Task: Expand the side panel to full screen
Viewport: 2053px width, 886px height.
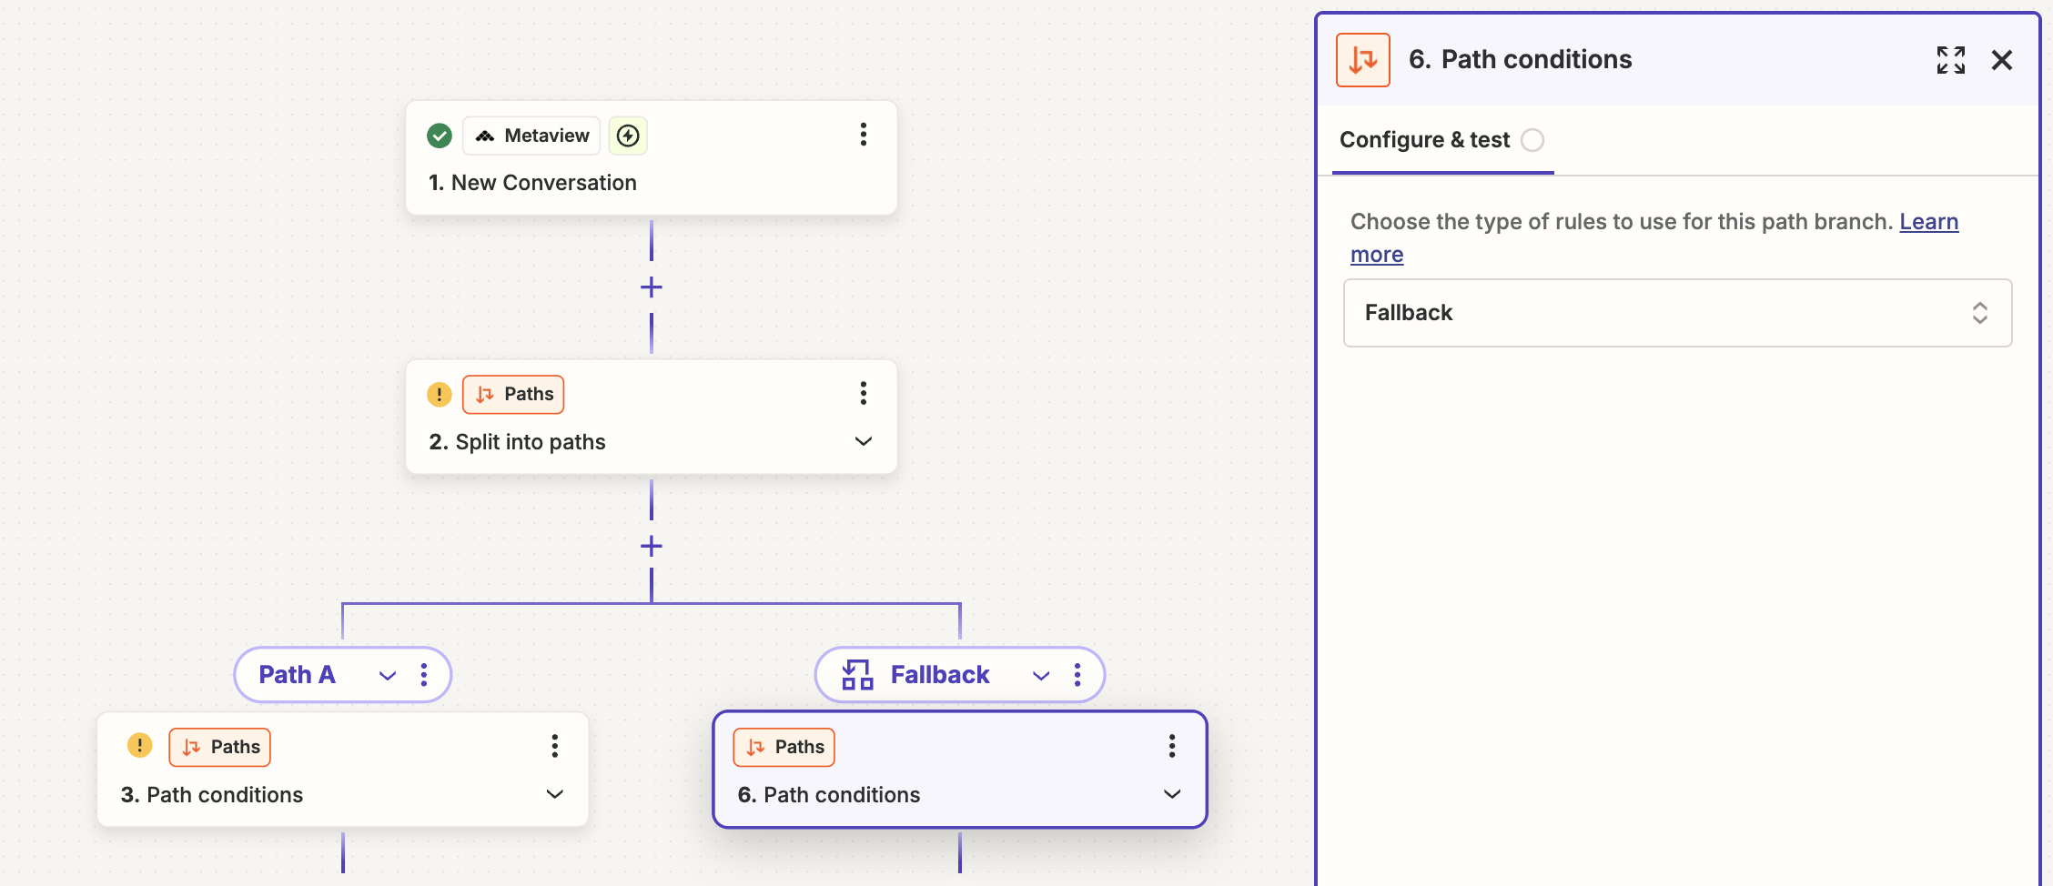Action: coord(1950,60)
